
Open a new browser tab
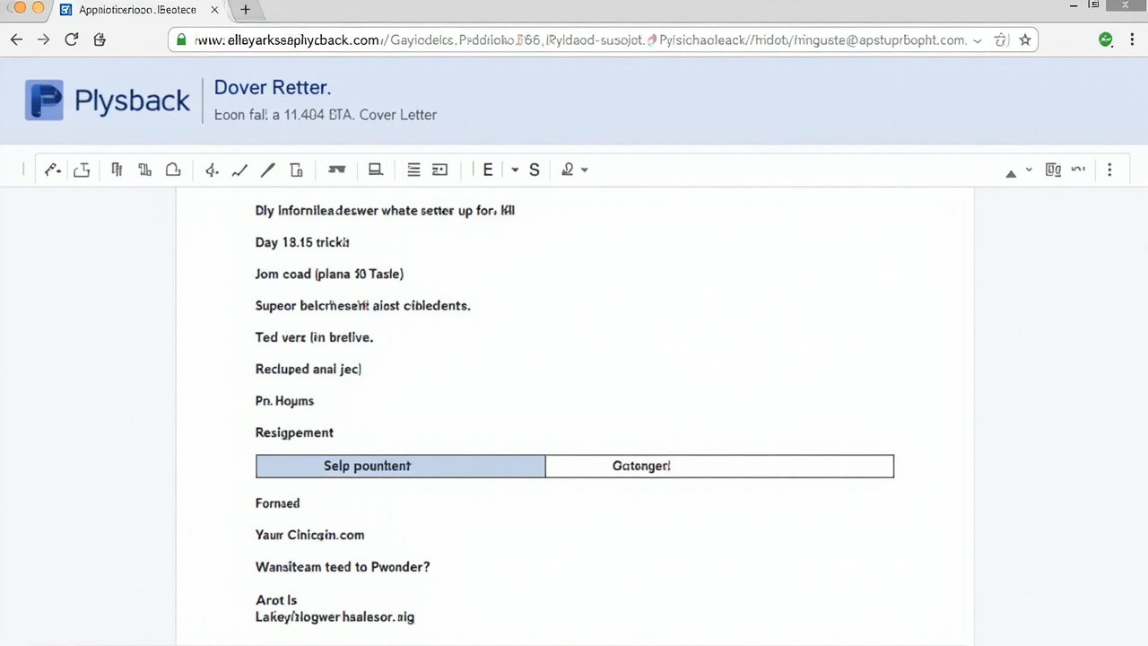coord(245,10)
